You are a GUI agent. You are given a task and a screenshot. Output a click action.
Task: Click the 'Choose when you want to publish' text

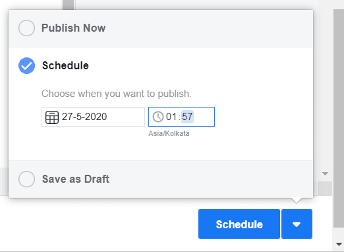[117, 94]
